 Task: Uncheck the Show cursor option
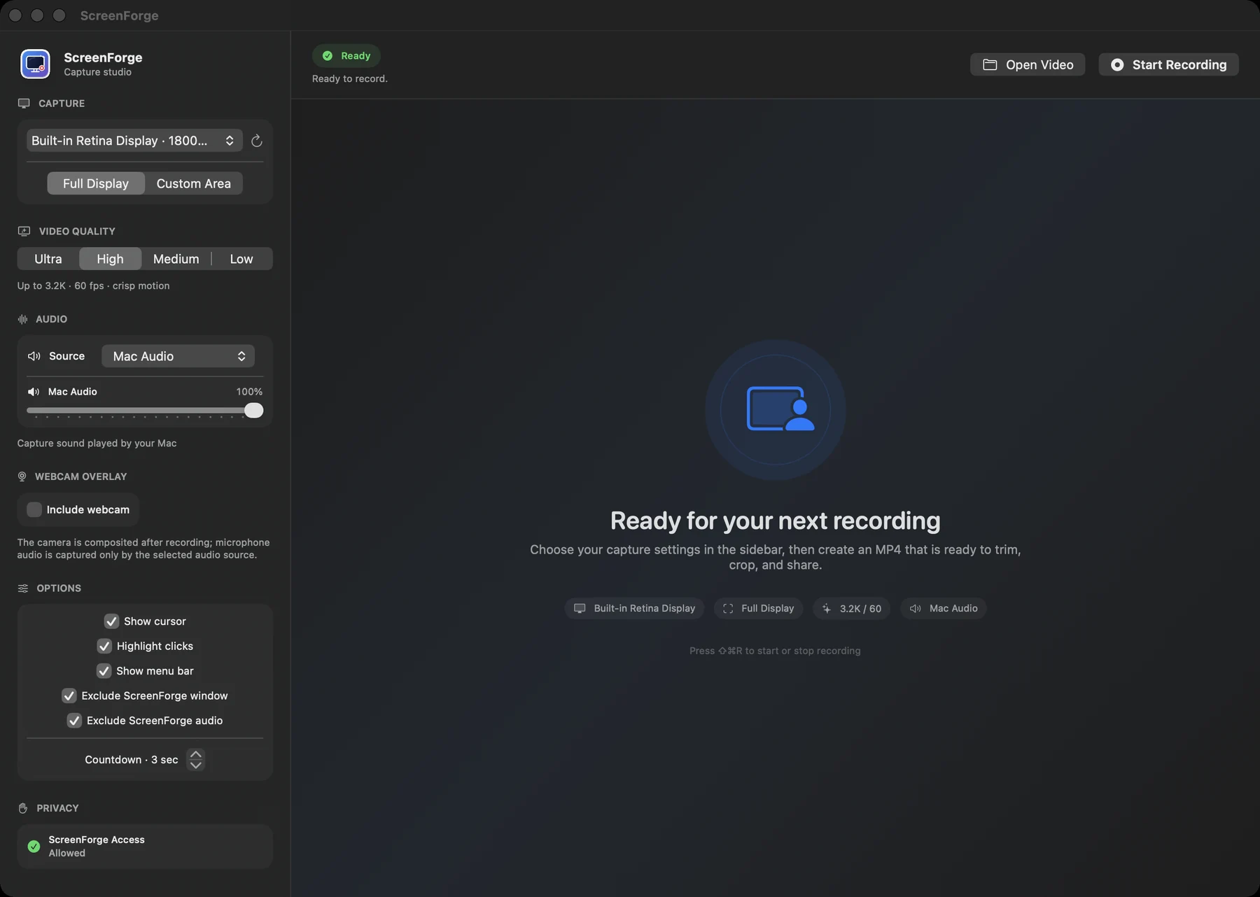point(111,621)
